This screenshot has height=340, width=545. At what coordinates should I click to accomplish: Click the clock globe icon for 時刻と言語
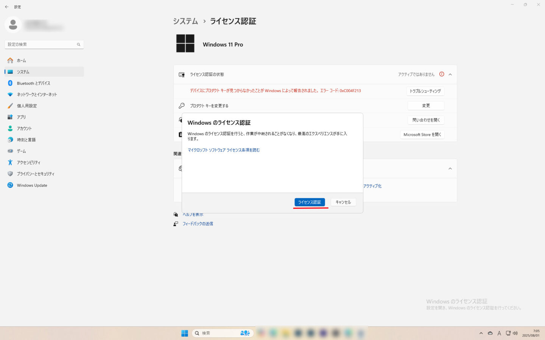pyautogui.click(x=10, y=140)
